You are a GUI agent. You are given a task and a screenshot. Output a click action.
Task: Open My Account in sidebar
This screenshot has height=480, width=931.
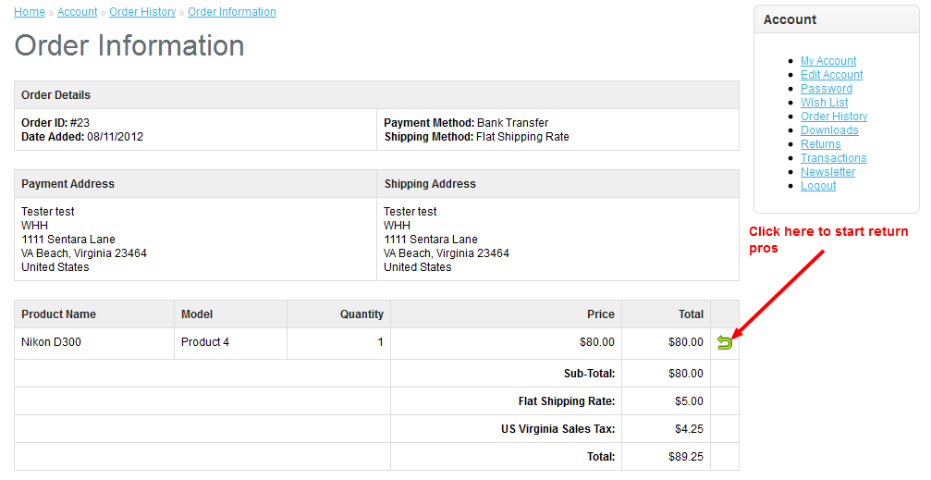828,61
